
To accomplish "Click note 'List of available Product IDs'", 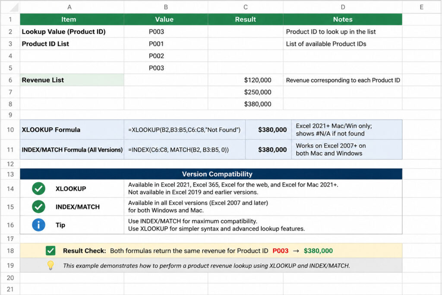I will (x=326, y=44).
